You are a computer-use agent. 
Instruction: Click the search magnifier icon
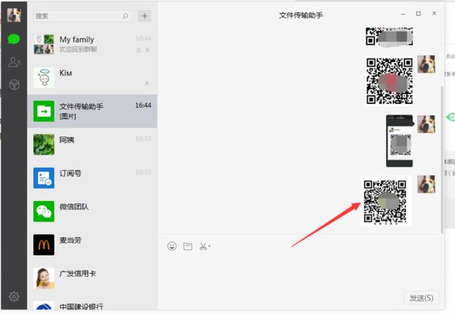(125, 16)
